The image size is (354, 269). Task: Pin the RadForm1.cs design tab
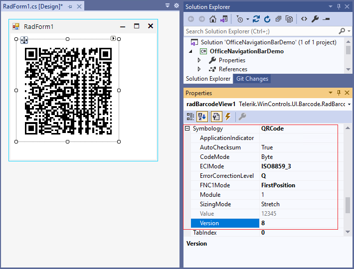(x=70, y=7)
